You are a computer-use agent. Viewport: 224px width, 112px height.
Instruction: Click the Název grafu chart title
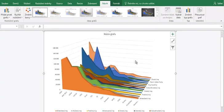110,34
